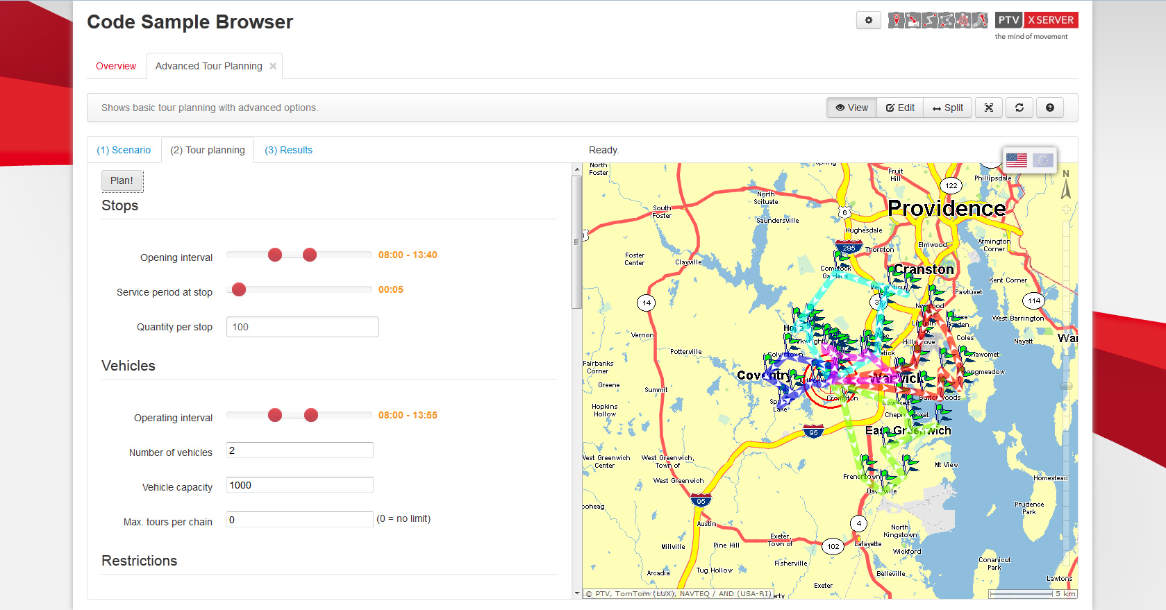
Task: Open the (1) Scenario tab
Action: click(124, 150)
